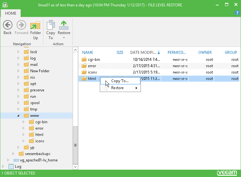Click tree scrollbar up arrow
The height and width of the screenshot is (177, 241).
75,50
